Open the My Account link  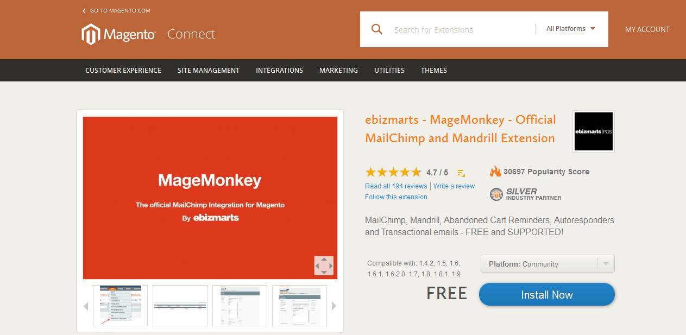(647, 29)
